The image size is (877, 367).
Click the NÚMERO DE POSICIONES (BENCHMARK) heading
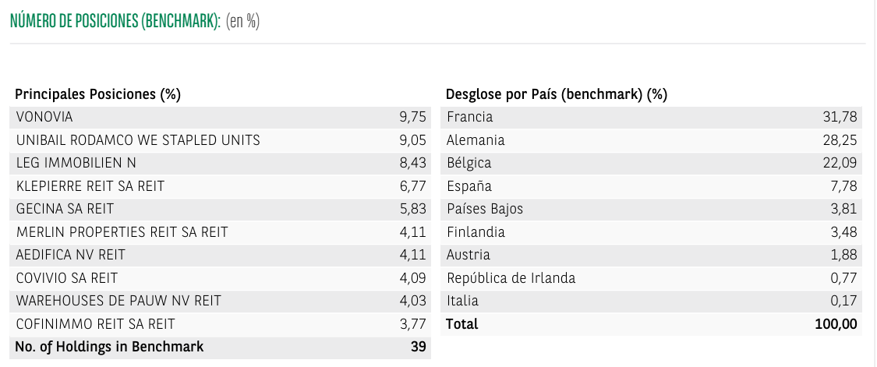tap(115, 21)
